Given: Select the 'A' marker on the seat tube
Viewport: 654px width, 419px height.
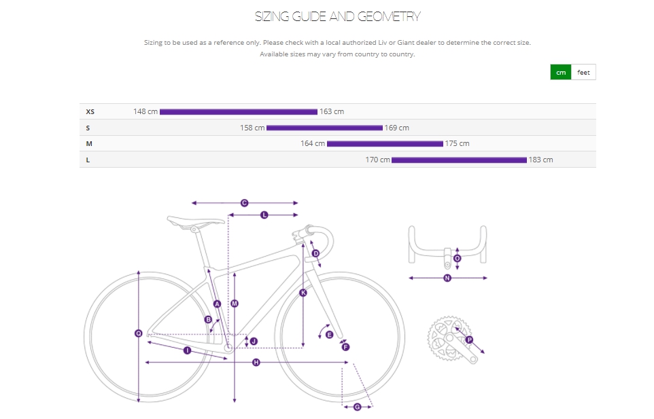Looking at the screenshot, I should tap(218, 304).
